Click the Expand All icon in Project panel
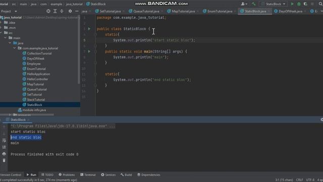Image resolution: width=323 pixels, height=182 pixels. 55,11
